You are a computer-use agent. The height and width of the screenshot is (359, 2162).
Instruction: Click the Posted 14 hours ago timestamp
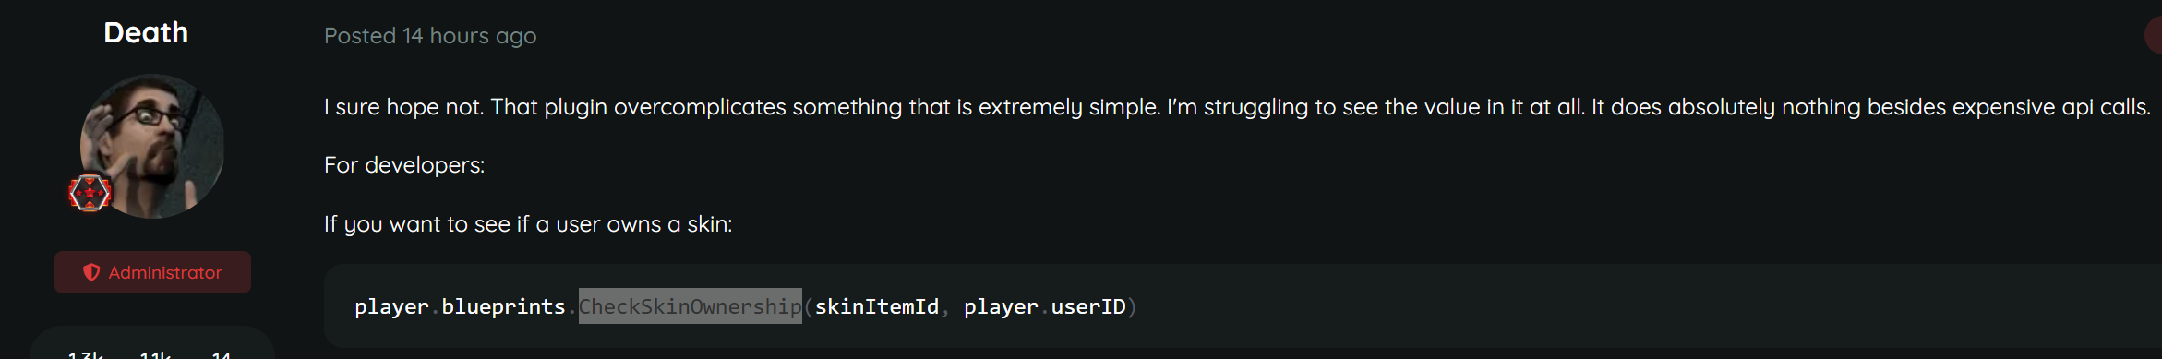point(430,36)
